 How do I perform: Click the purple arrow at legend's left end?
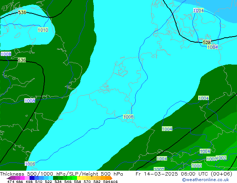point(9,178)
